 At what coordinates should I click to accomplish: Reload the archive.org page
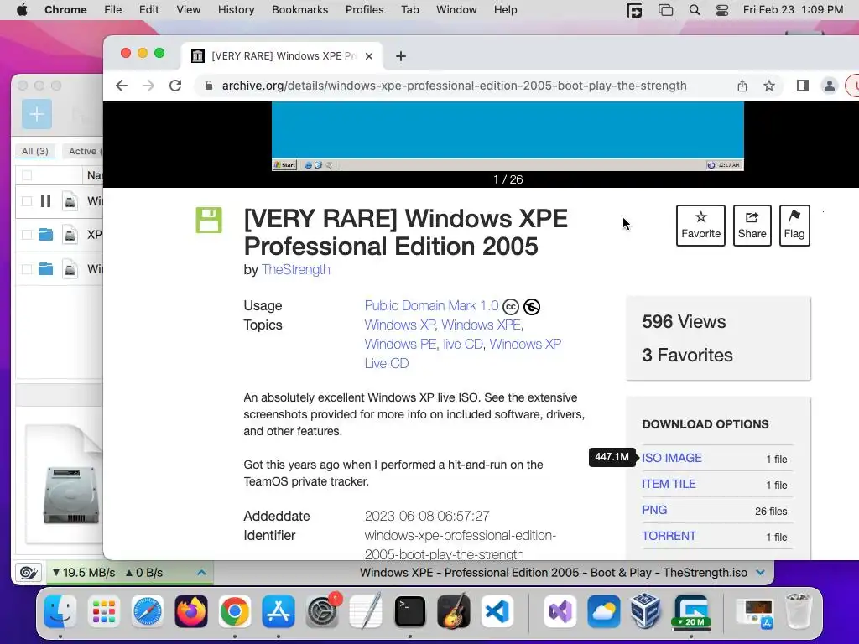click(175, 86)
